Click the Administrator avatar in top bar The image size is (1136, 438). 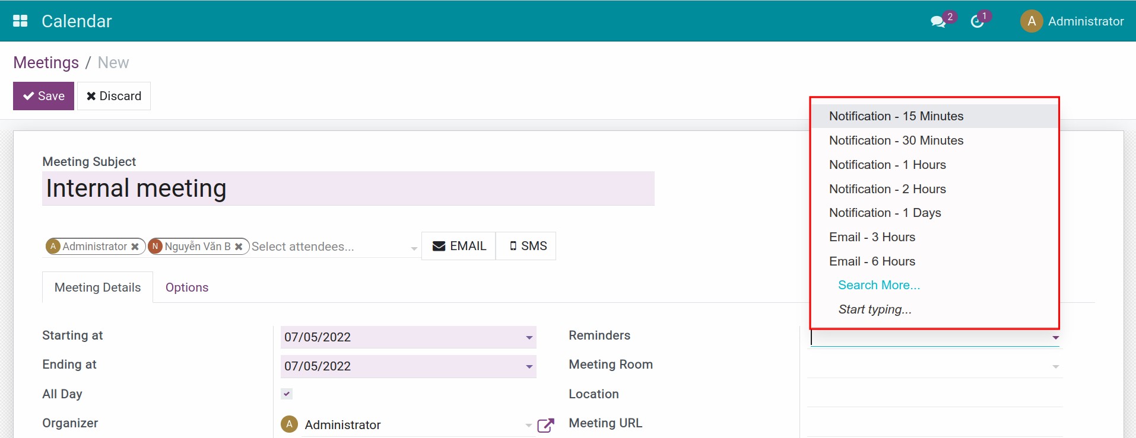click(x=1032, y=21)
